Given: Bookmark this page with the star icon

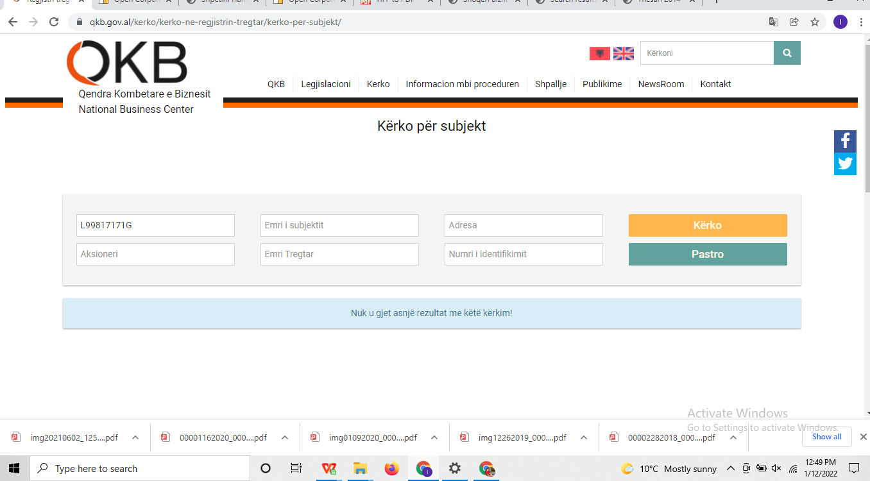Looking at the screenshot, I should pyautogui.click(x=815, y=22).
